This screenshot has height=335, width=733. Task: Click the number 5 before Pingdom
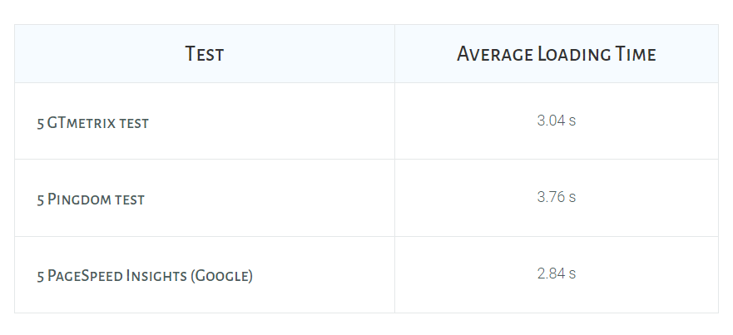click(41, 200)
